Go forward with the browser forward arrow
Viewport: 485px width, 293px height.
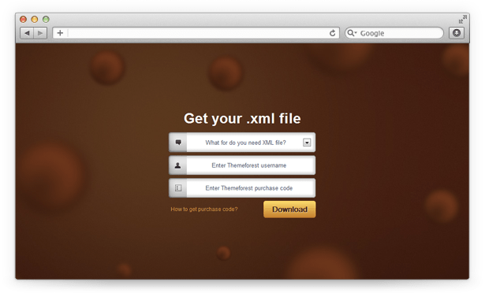pos(40,33)
